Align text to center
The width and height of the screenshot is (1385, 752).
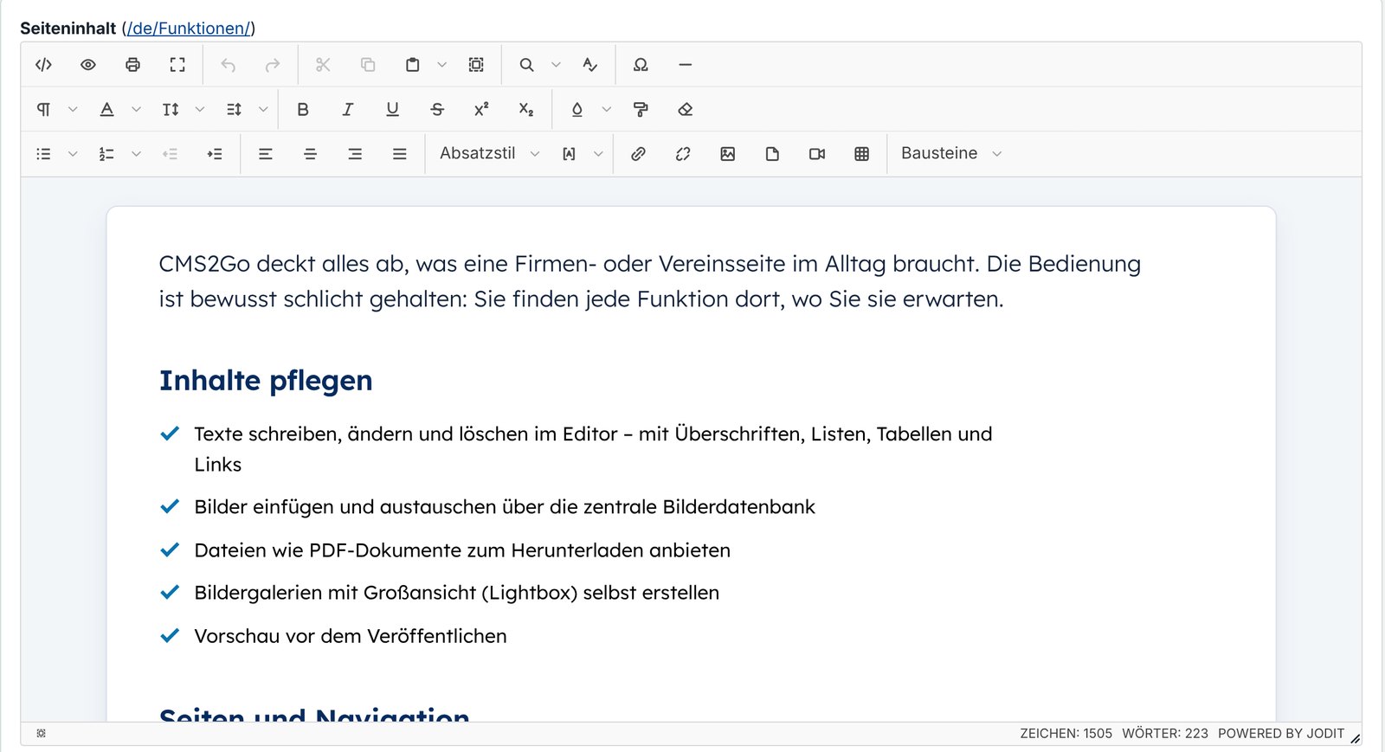(x=310, y=154)
